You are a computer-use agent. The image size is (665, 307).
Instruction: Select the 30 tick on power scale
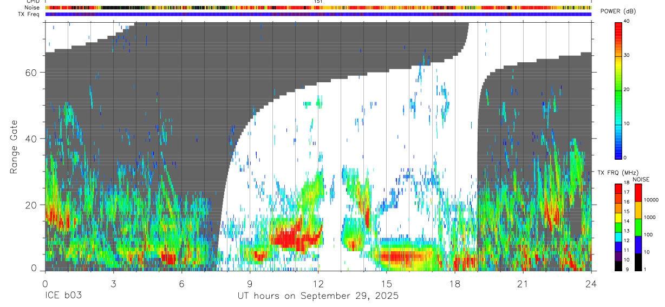click(x=627, y=56)
